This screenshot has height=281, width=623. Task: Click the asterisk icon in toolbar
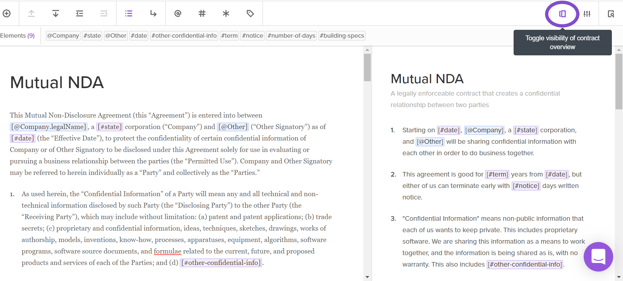coord(226,13)
